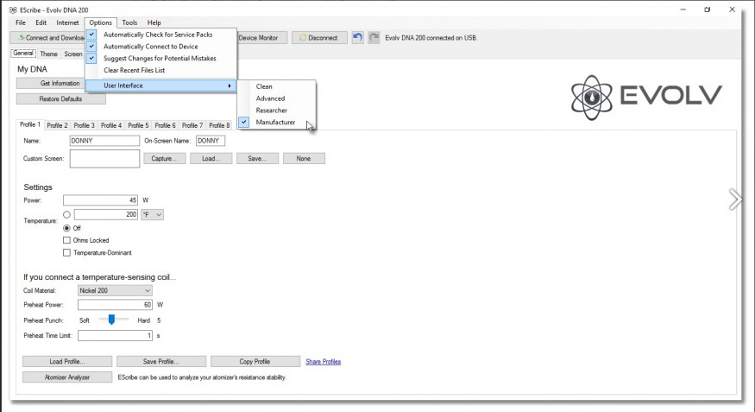Open the File menu
This screenshot has height=412, width=755.
tap(21, 22)
